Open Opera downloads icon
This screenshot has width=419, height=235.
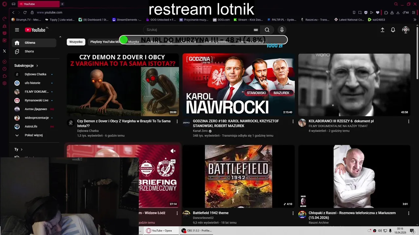point(398,12)
